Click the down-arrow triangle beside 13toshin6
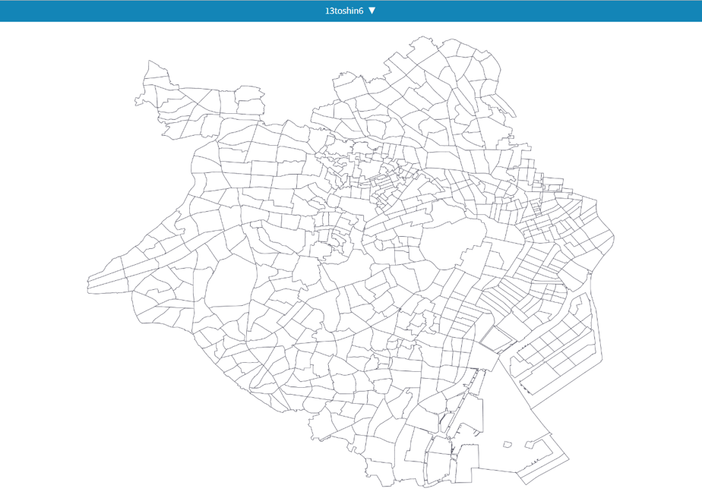 pyautogui.click(x=372, y=11)
